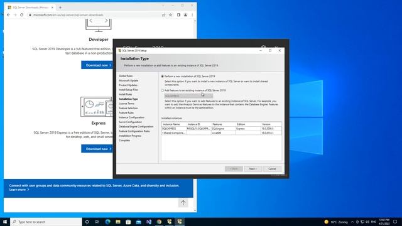
Task: Open a new Chrome tab
Action: click(x=60, y=8)
